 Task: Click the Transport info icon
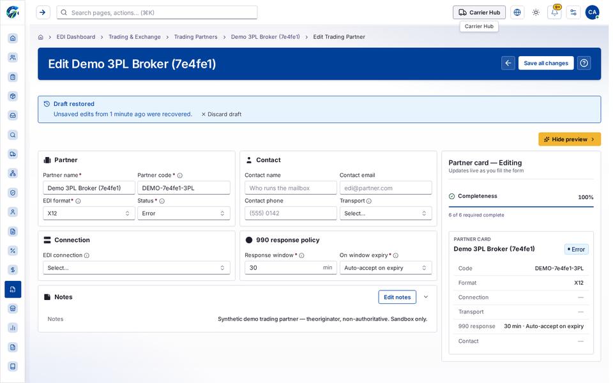(x=369, y=201)
